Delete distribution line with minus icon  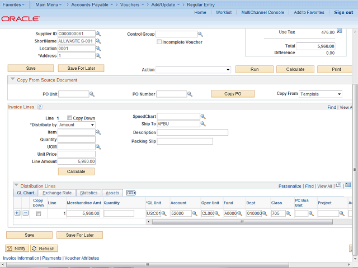click(25, 213)
